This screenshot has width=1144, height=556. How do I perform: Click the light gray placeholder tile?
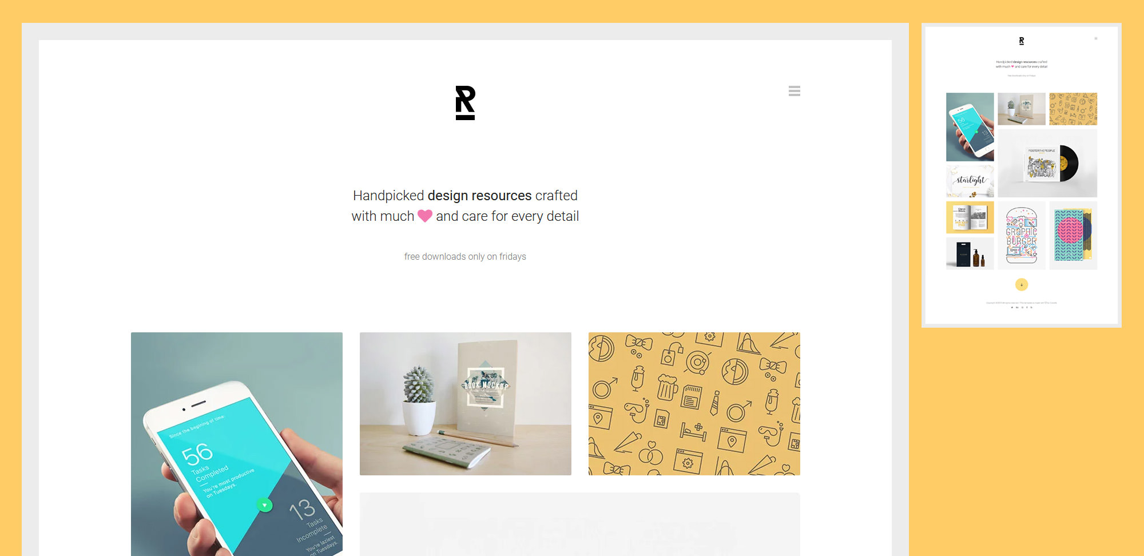pyautogui.click(x=580, y=524)
